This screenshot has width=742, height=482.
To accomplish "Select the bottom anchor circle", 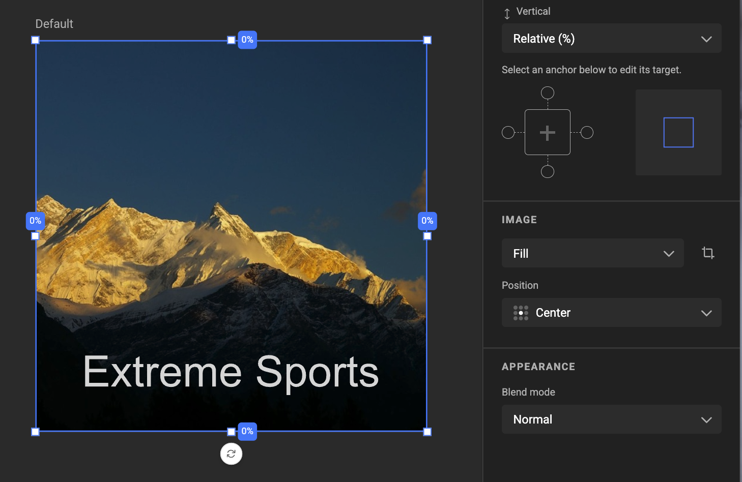I will [548, 172].
